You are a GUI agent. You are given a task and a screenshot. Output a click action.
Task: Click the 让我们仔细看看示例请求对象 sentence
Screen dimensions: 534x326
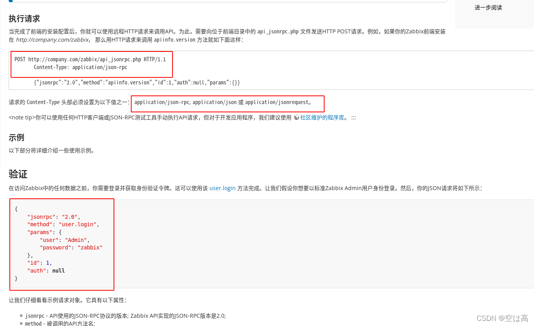68,300
